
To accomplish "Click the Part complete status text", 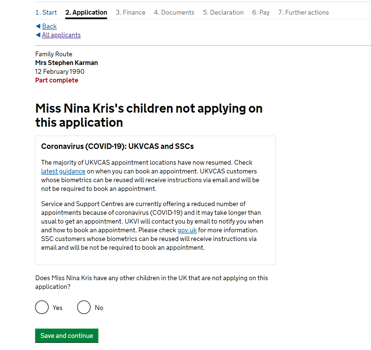I will point(57,80).
